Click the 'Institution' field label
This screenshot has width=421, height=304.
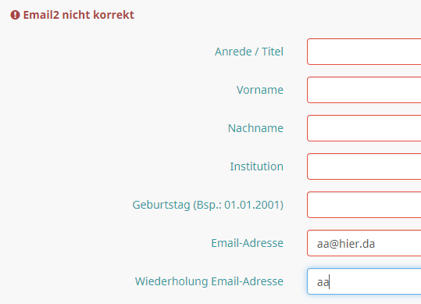tap(256, 166)
